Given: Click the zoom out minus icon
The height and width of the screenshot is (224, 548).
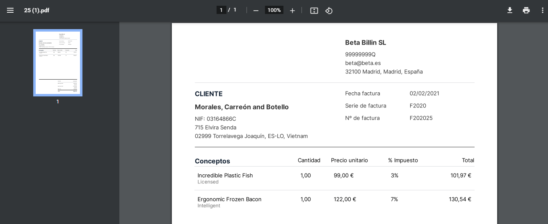Looking at the screenshot, I should [x=256, y=10].
